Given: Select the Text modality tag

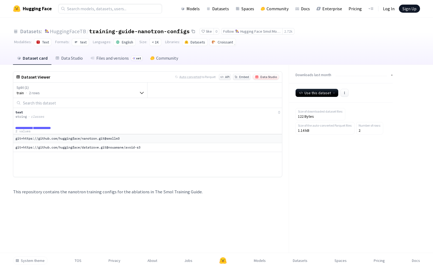Looking at the screenshot, I should point(43,42).
